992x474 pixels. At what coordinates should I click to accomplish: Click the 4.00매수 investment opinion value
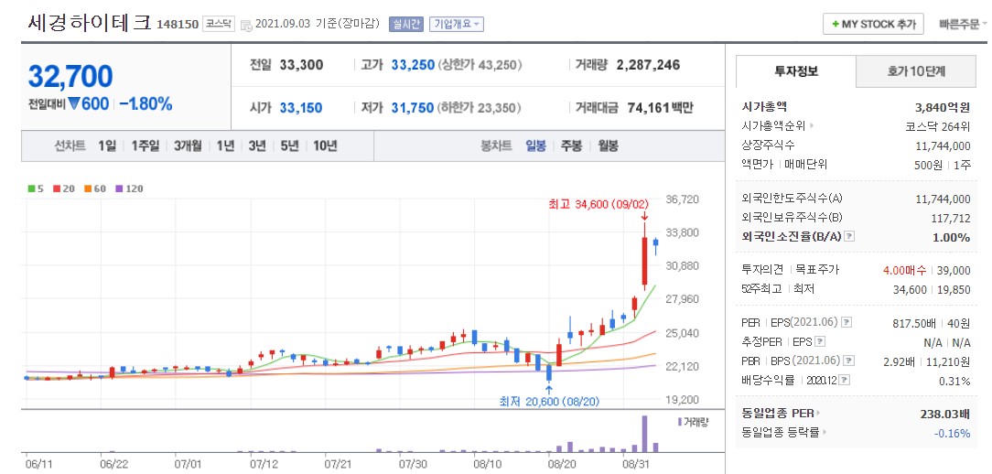(x=905, y=270)
